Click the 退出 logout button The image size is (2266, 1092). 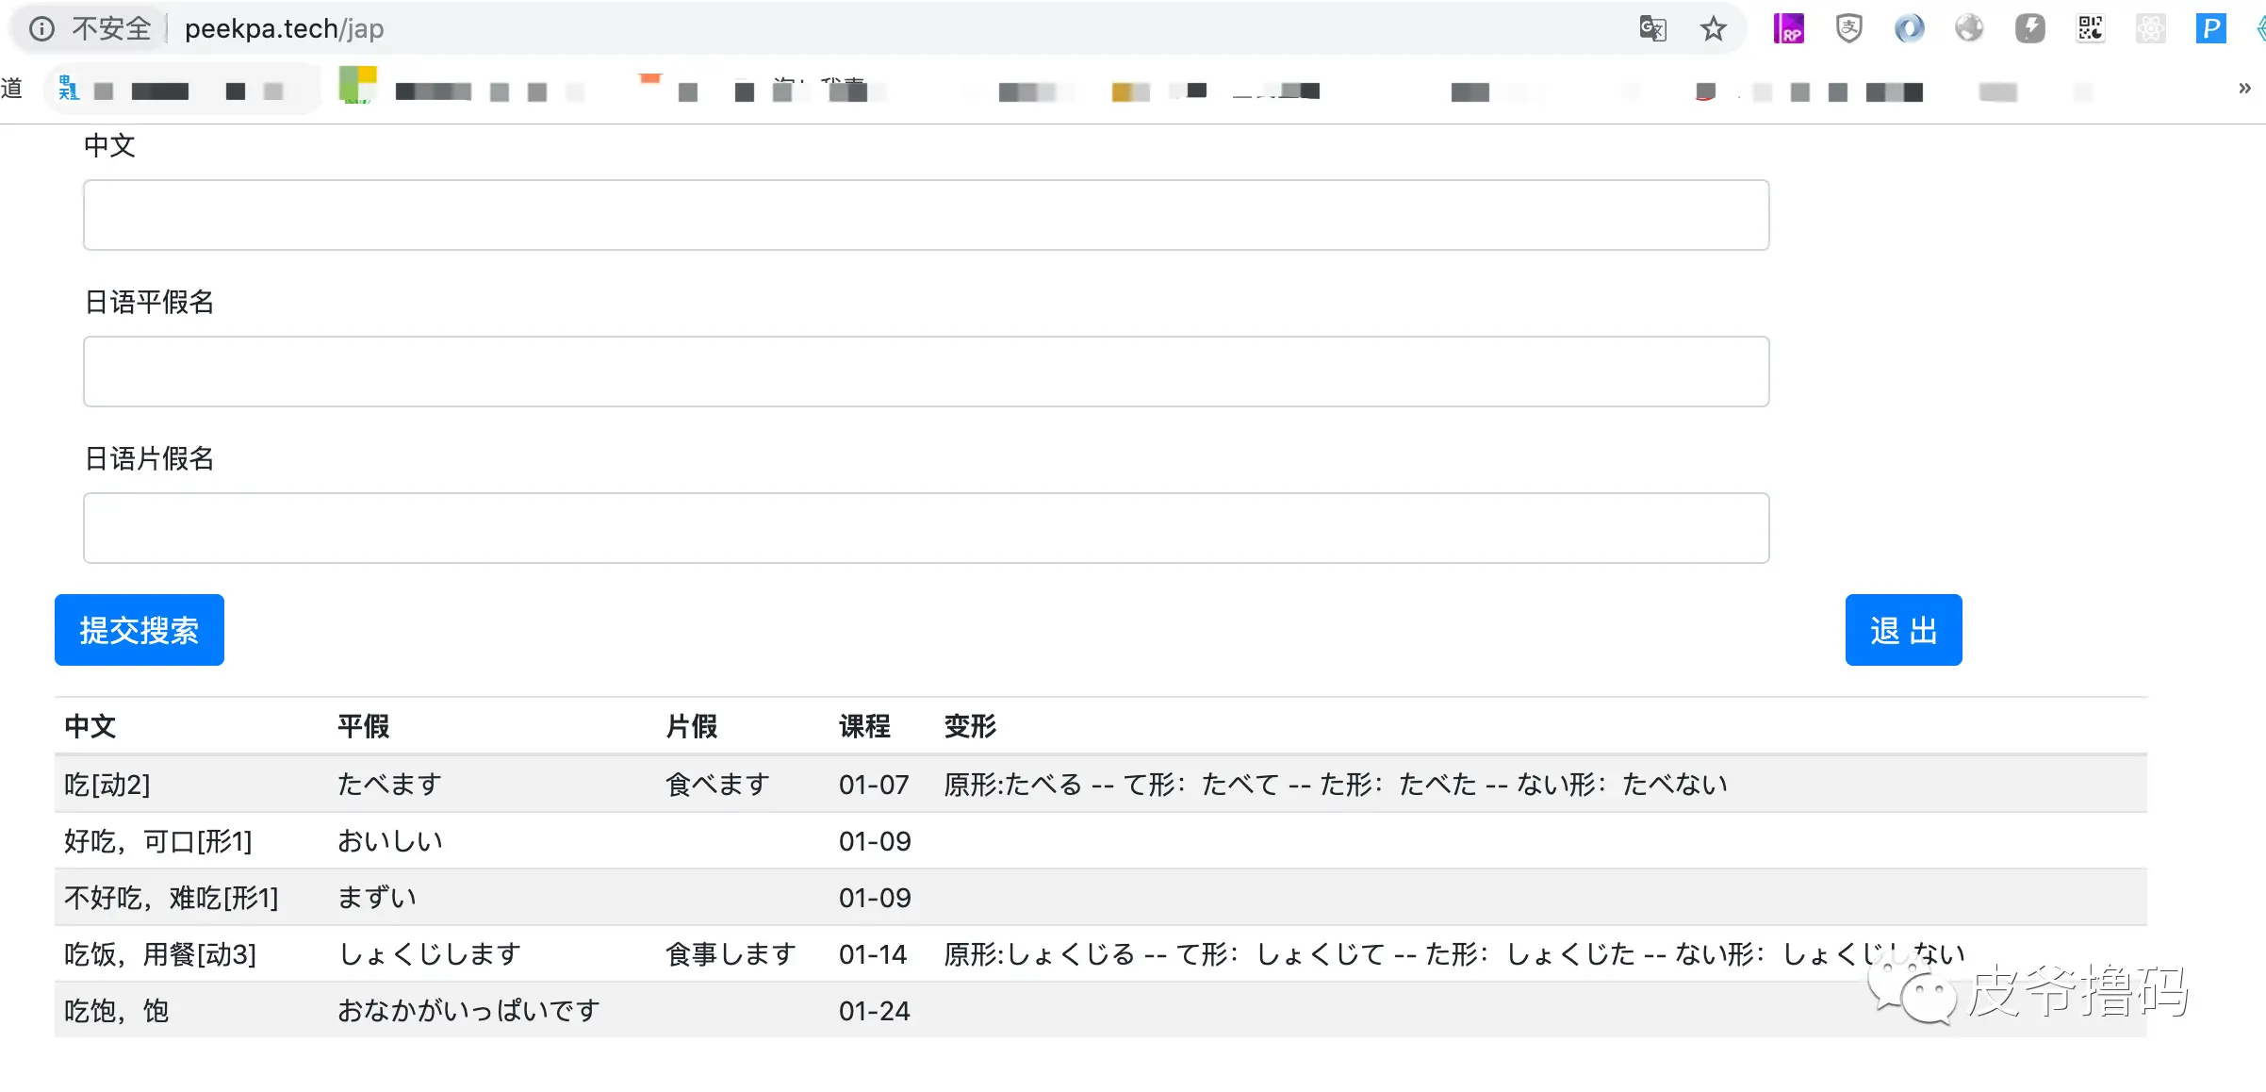pos(1903,630)
